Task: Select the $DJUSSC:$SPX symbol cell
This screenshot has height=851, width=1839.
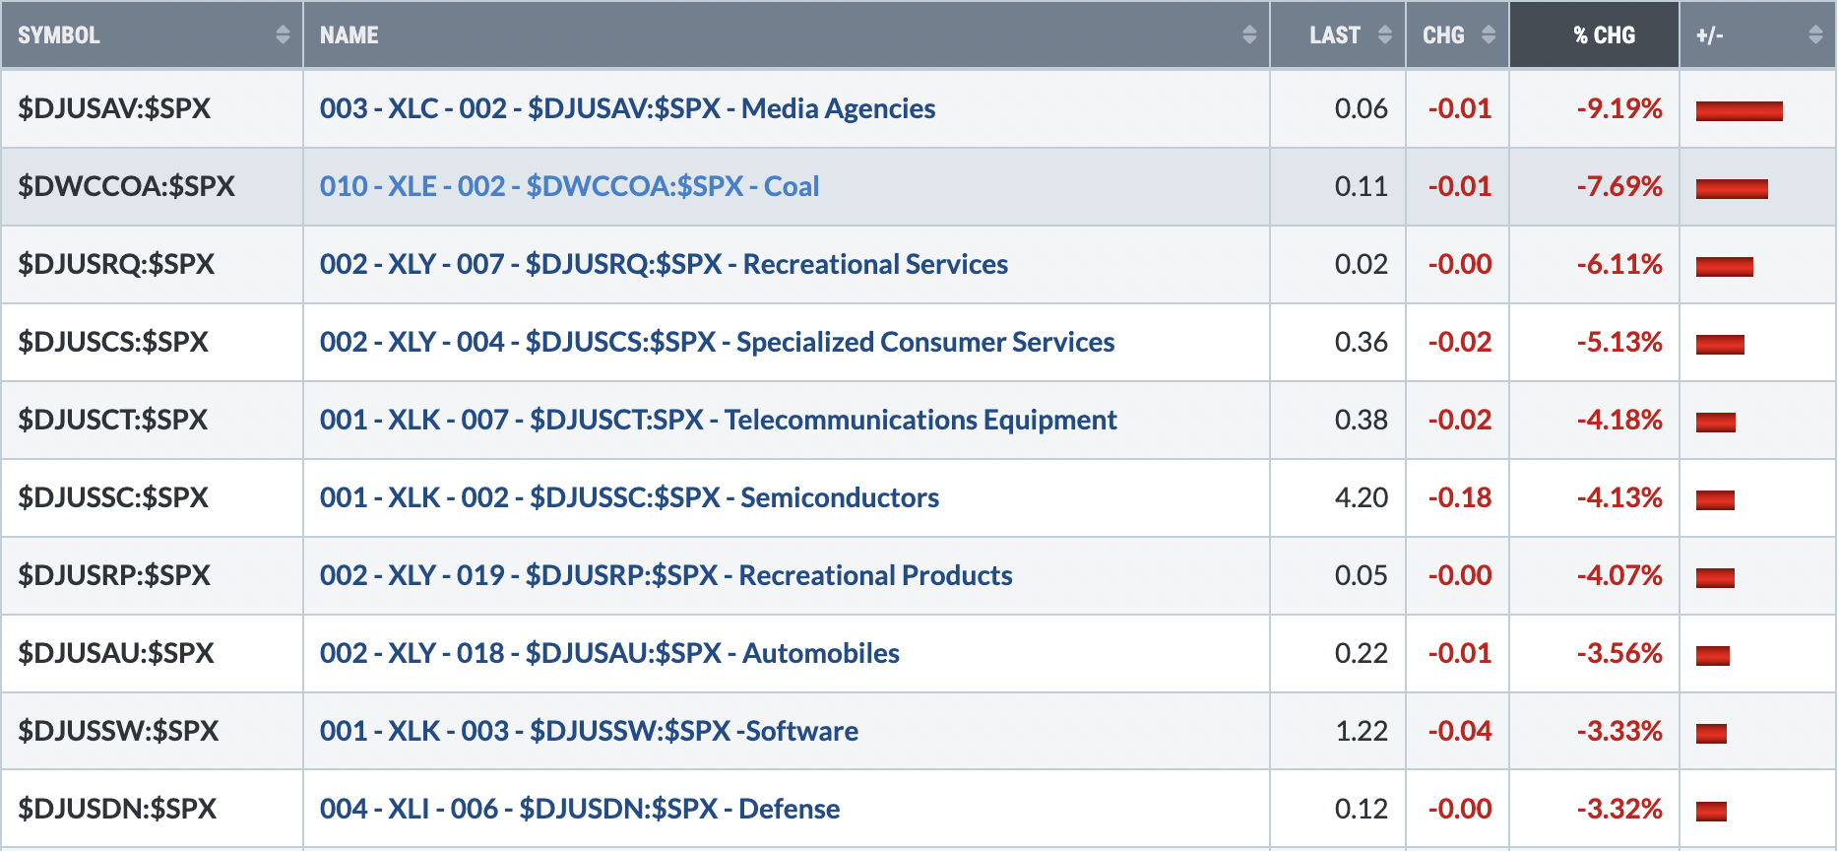Action: [x=153, y=497]
